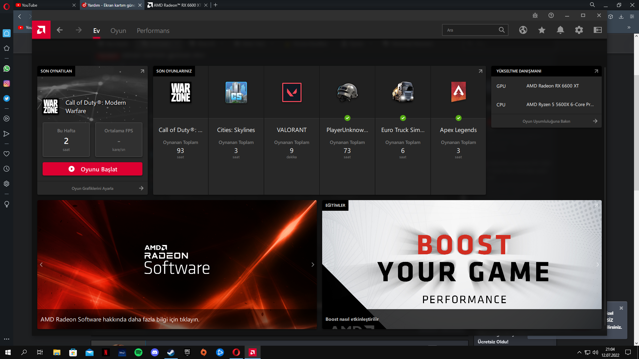
Task: Open favorites star icon in Radeon toolbar
Action: pyautogui.click(x=541, y=30)
